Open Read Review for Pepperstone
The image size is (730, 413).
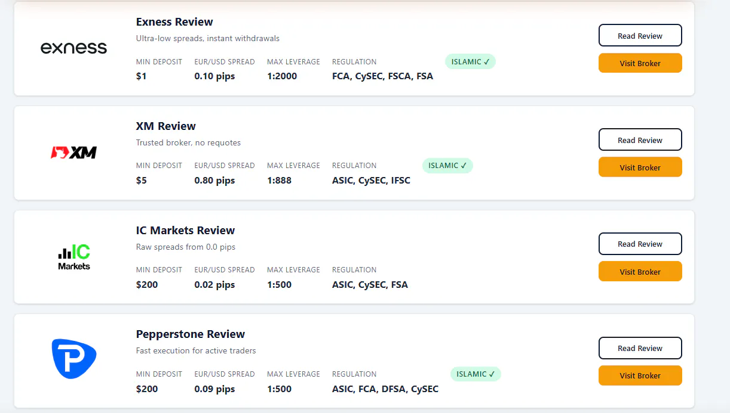click(x=640, y=348)
